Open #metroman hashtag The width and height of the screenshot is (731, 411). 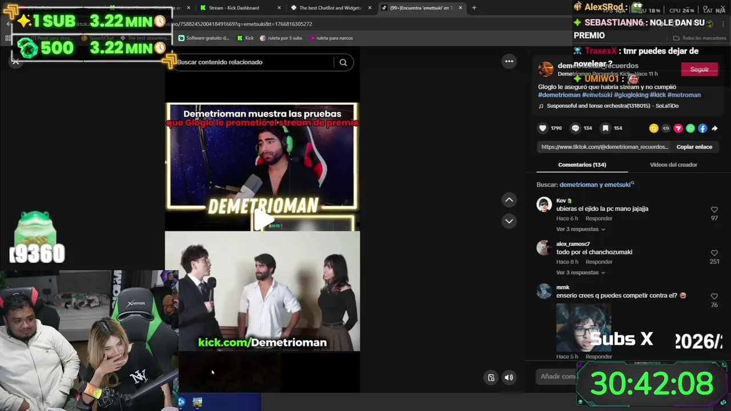click(684, 95)
